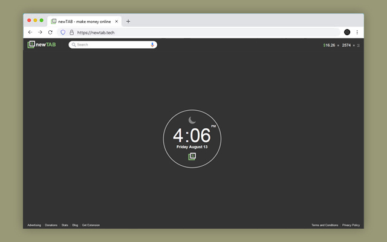
Task: Open the browser profile avatar
Action: click(x=347, y=32)
